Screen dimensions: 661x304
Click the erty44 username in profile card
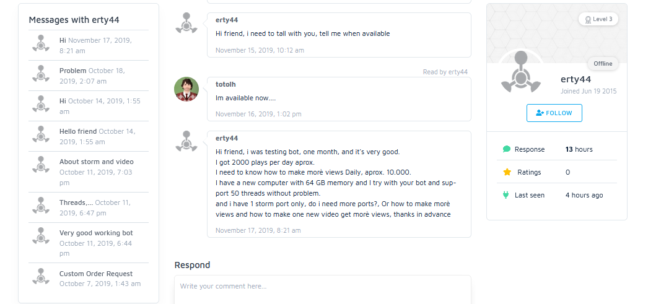click(576, 79)
